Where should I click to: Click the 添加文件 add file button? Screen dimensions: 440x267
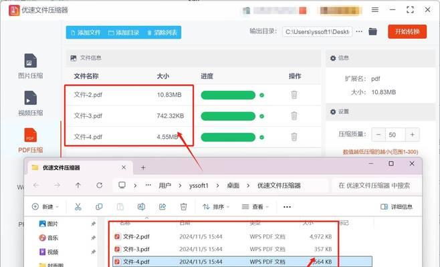coord(86,33)
